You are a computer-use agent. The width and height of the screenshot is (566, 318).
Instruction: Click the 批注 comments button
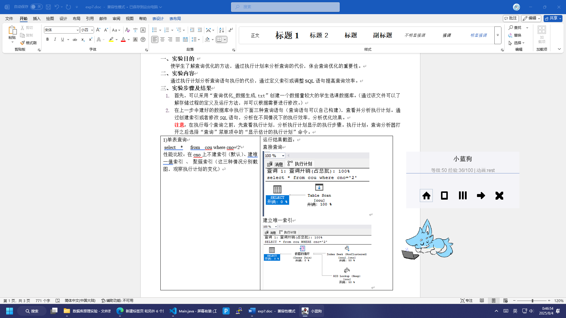click(x=511, y=18)
